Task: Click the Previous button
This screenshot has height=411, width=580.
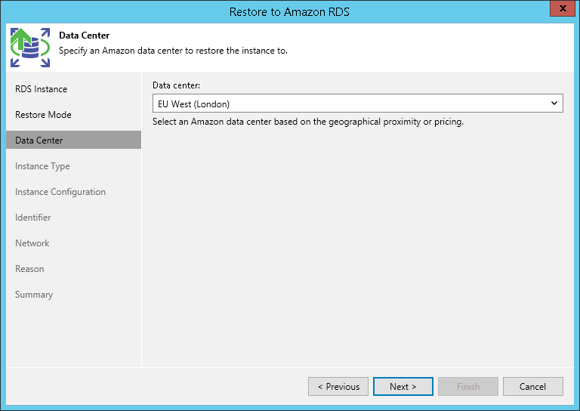Action: click(x=338, y=387)
